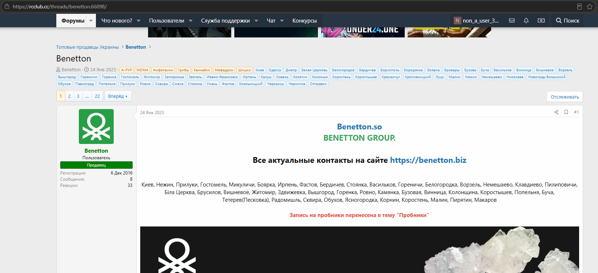This screenshot has height=273, width=598.
Task: Open the Николаев tag
Action: [x=515, y=77]
